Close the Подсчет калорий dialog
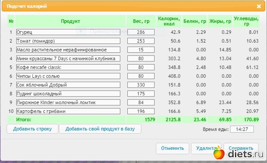 click(259, 6)
